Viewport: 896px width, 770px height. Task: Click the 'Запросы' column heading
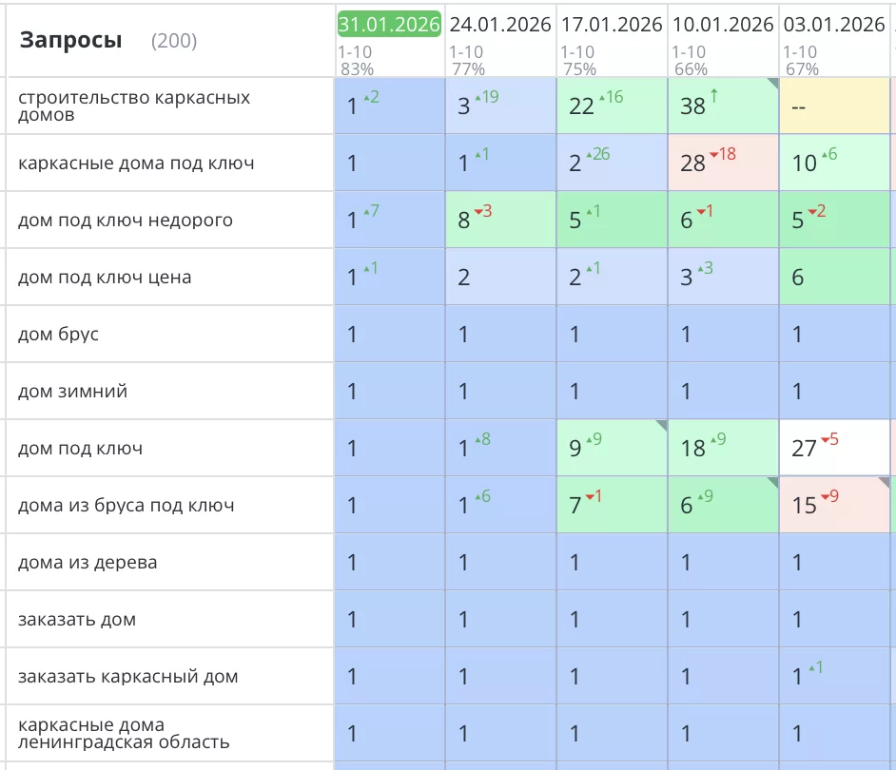[71, 41]
